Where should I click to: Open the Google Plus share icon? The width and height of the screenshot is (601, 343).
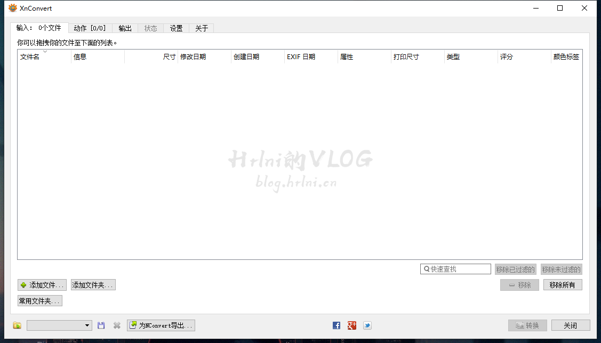coord(352,325)
